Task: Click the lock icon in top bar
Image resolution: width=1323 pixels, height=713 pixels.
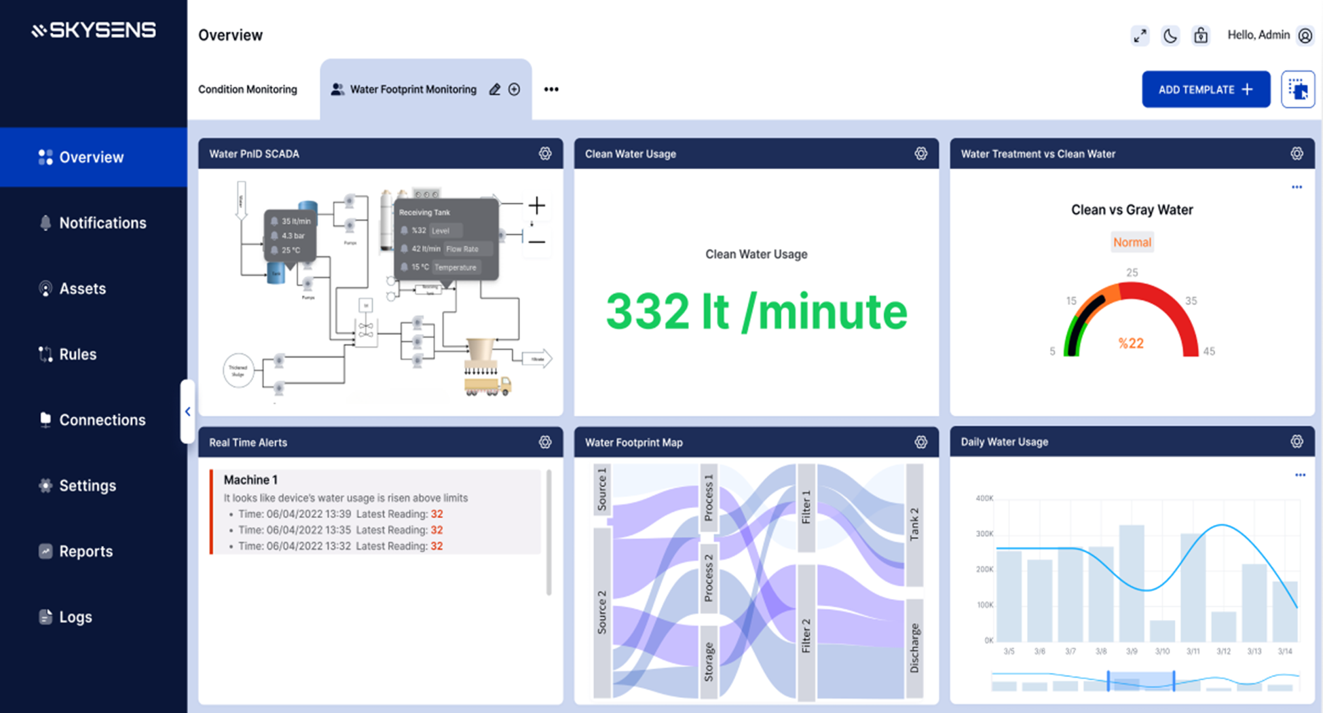Action: (1201, 36)
